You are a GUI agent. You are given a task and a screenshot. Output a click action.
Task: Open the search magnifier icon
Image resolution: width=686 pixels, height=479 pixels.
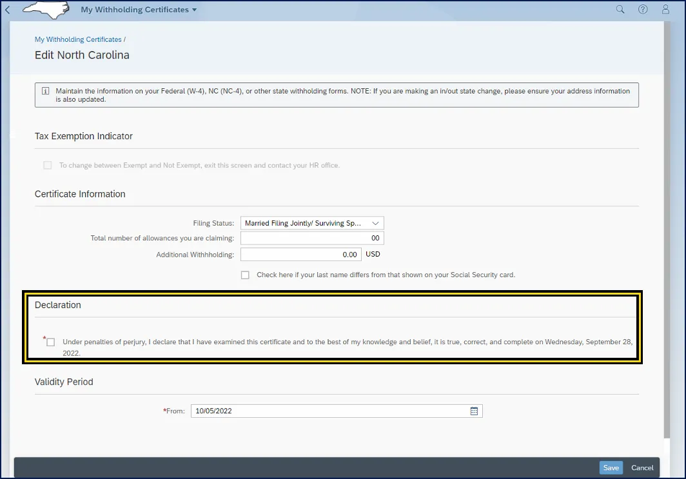pos(620,10)
